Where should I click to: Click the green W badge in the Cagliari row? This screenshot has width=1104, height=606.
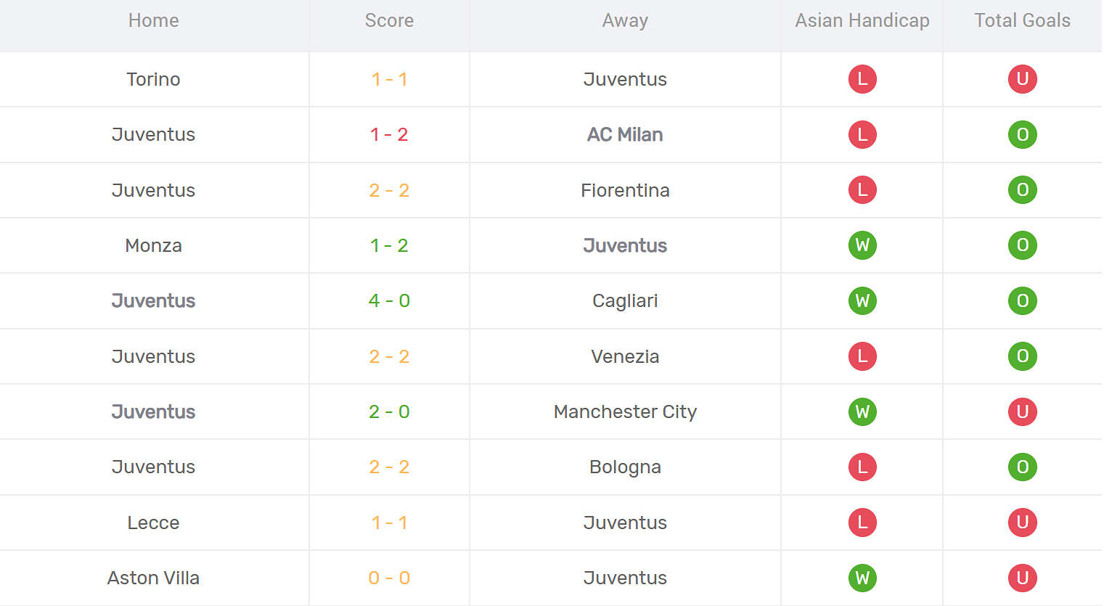click(x=862, y=300)
